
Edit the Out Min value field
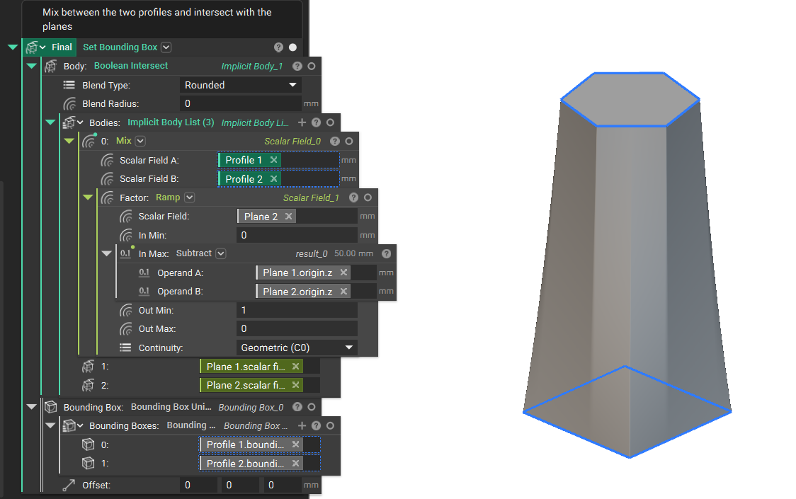(x=297, y=310)
